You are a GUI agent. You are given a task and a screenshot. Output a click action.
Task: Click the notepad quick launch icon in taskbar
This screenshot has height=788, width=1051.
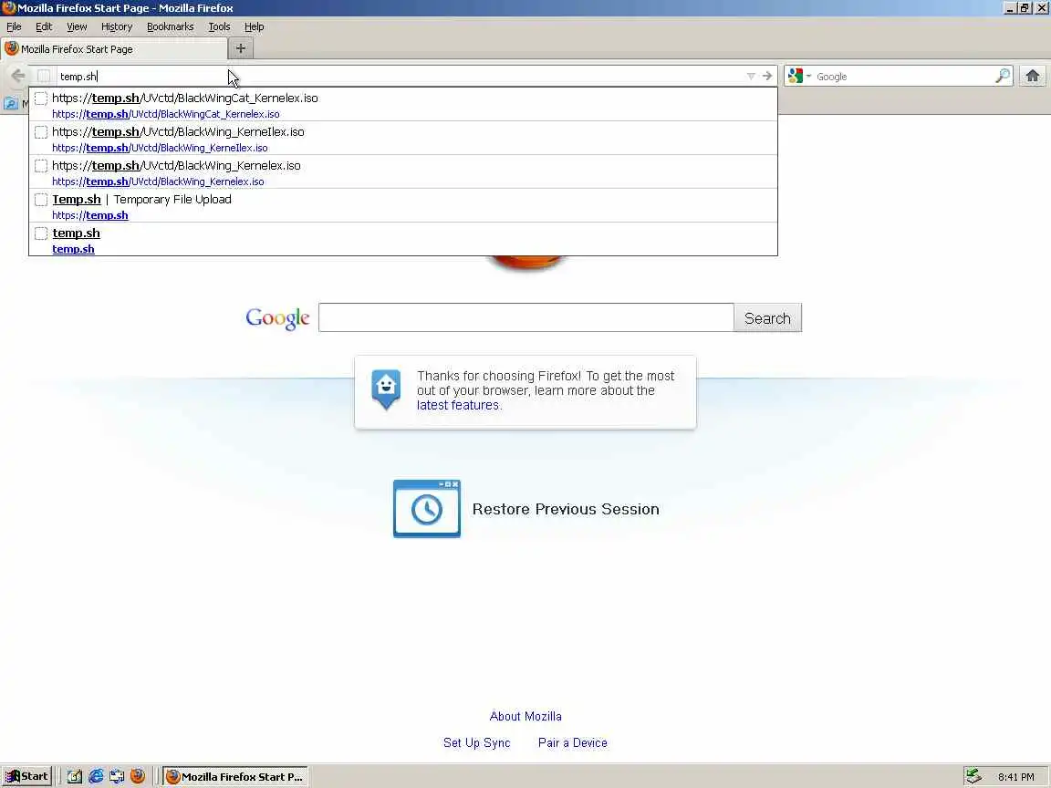pyautogui.click(x=75, y=776)
